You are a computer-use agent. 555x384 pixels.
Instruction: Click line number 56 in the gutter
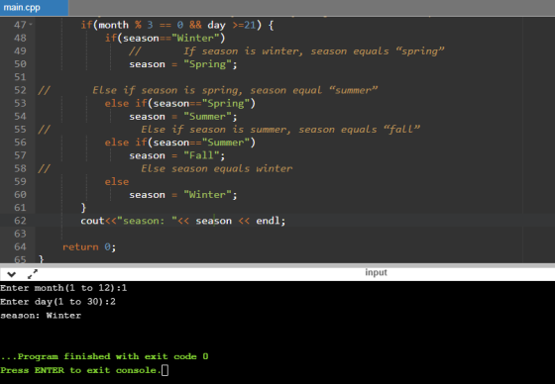click(20, 143)
